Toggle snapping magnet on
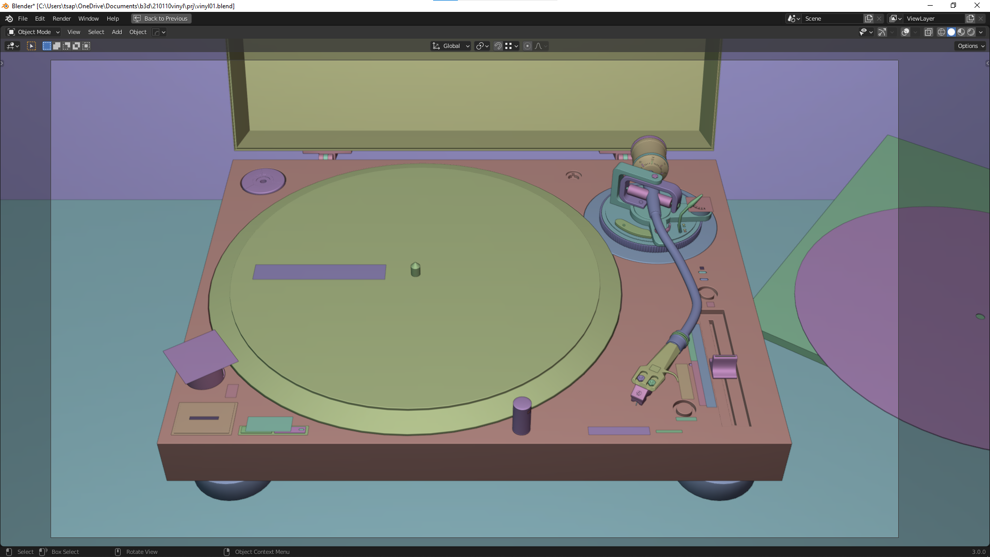Screen dimensions: 990x557 [498, 46]
